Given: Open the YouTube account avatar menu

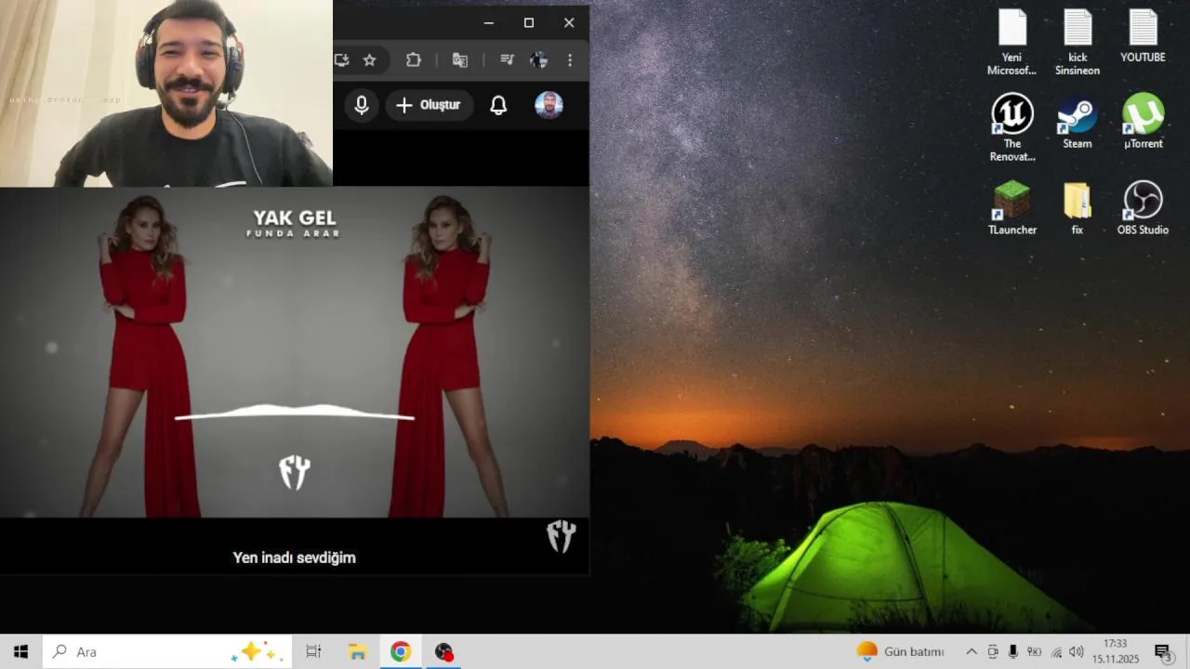Looking at the screenshot, I should pyautogui.click(x=549, y=105).
